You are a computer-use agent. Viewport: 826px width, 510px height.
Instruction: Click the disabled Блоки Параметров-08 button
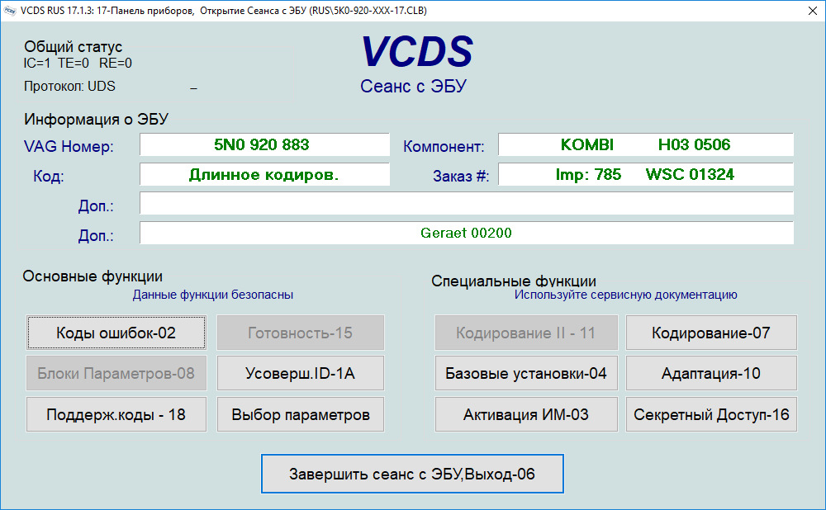[116, 373]
